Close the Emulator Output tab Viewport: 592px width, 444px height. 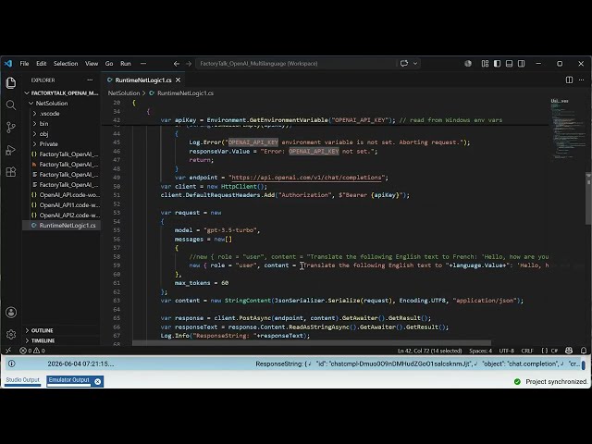coord(97,382)
